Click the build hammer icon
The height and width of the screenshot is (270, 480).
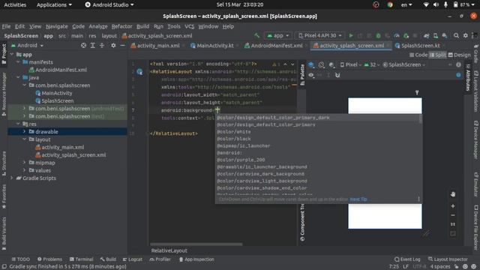pyautogui.click(x=256, y=35)
